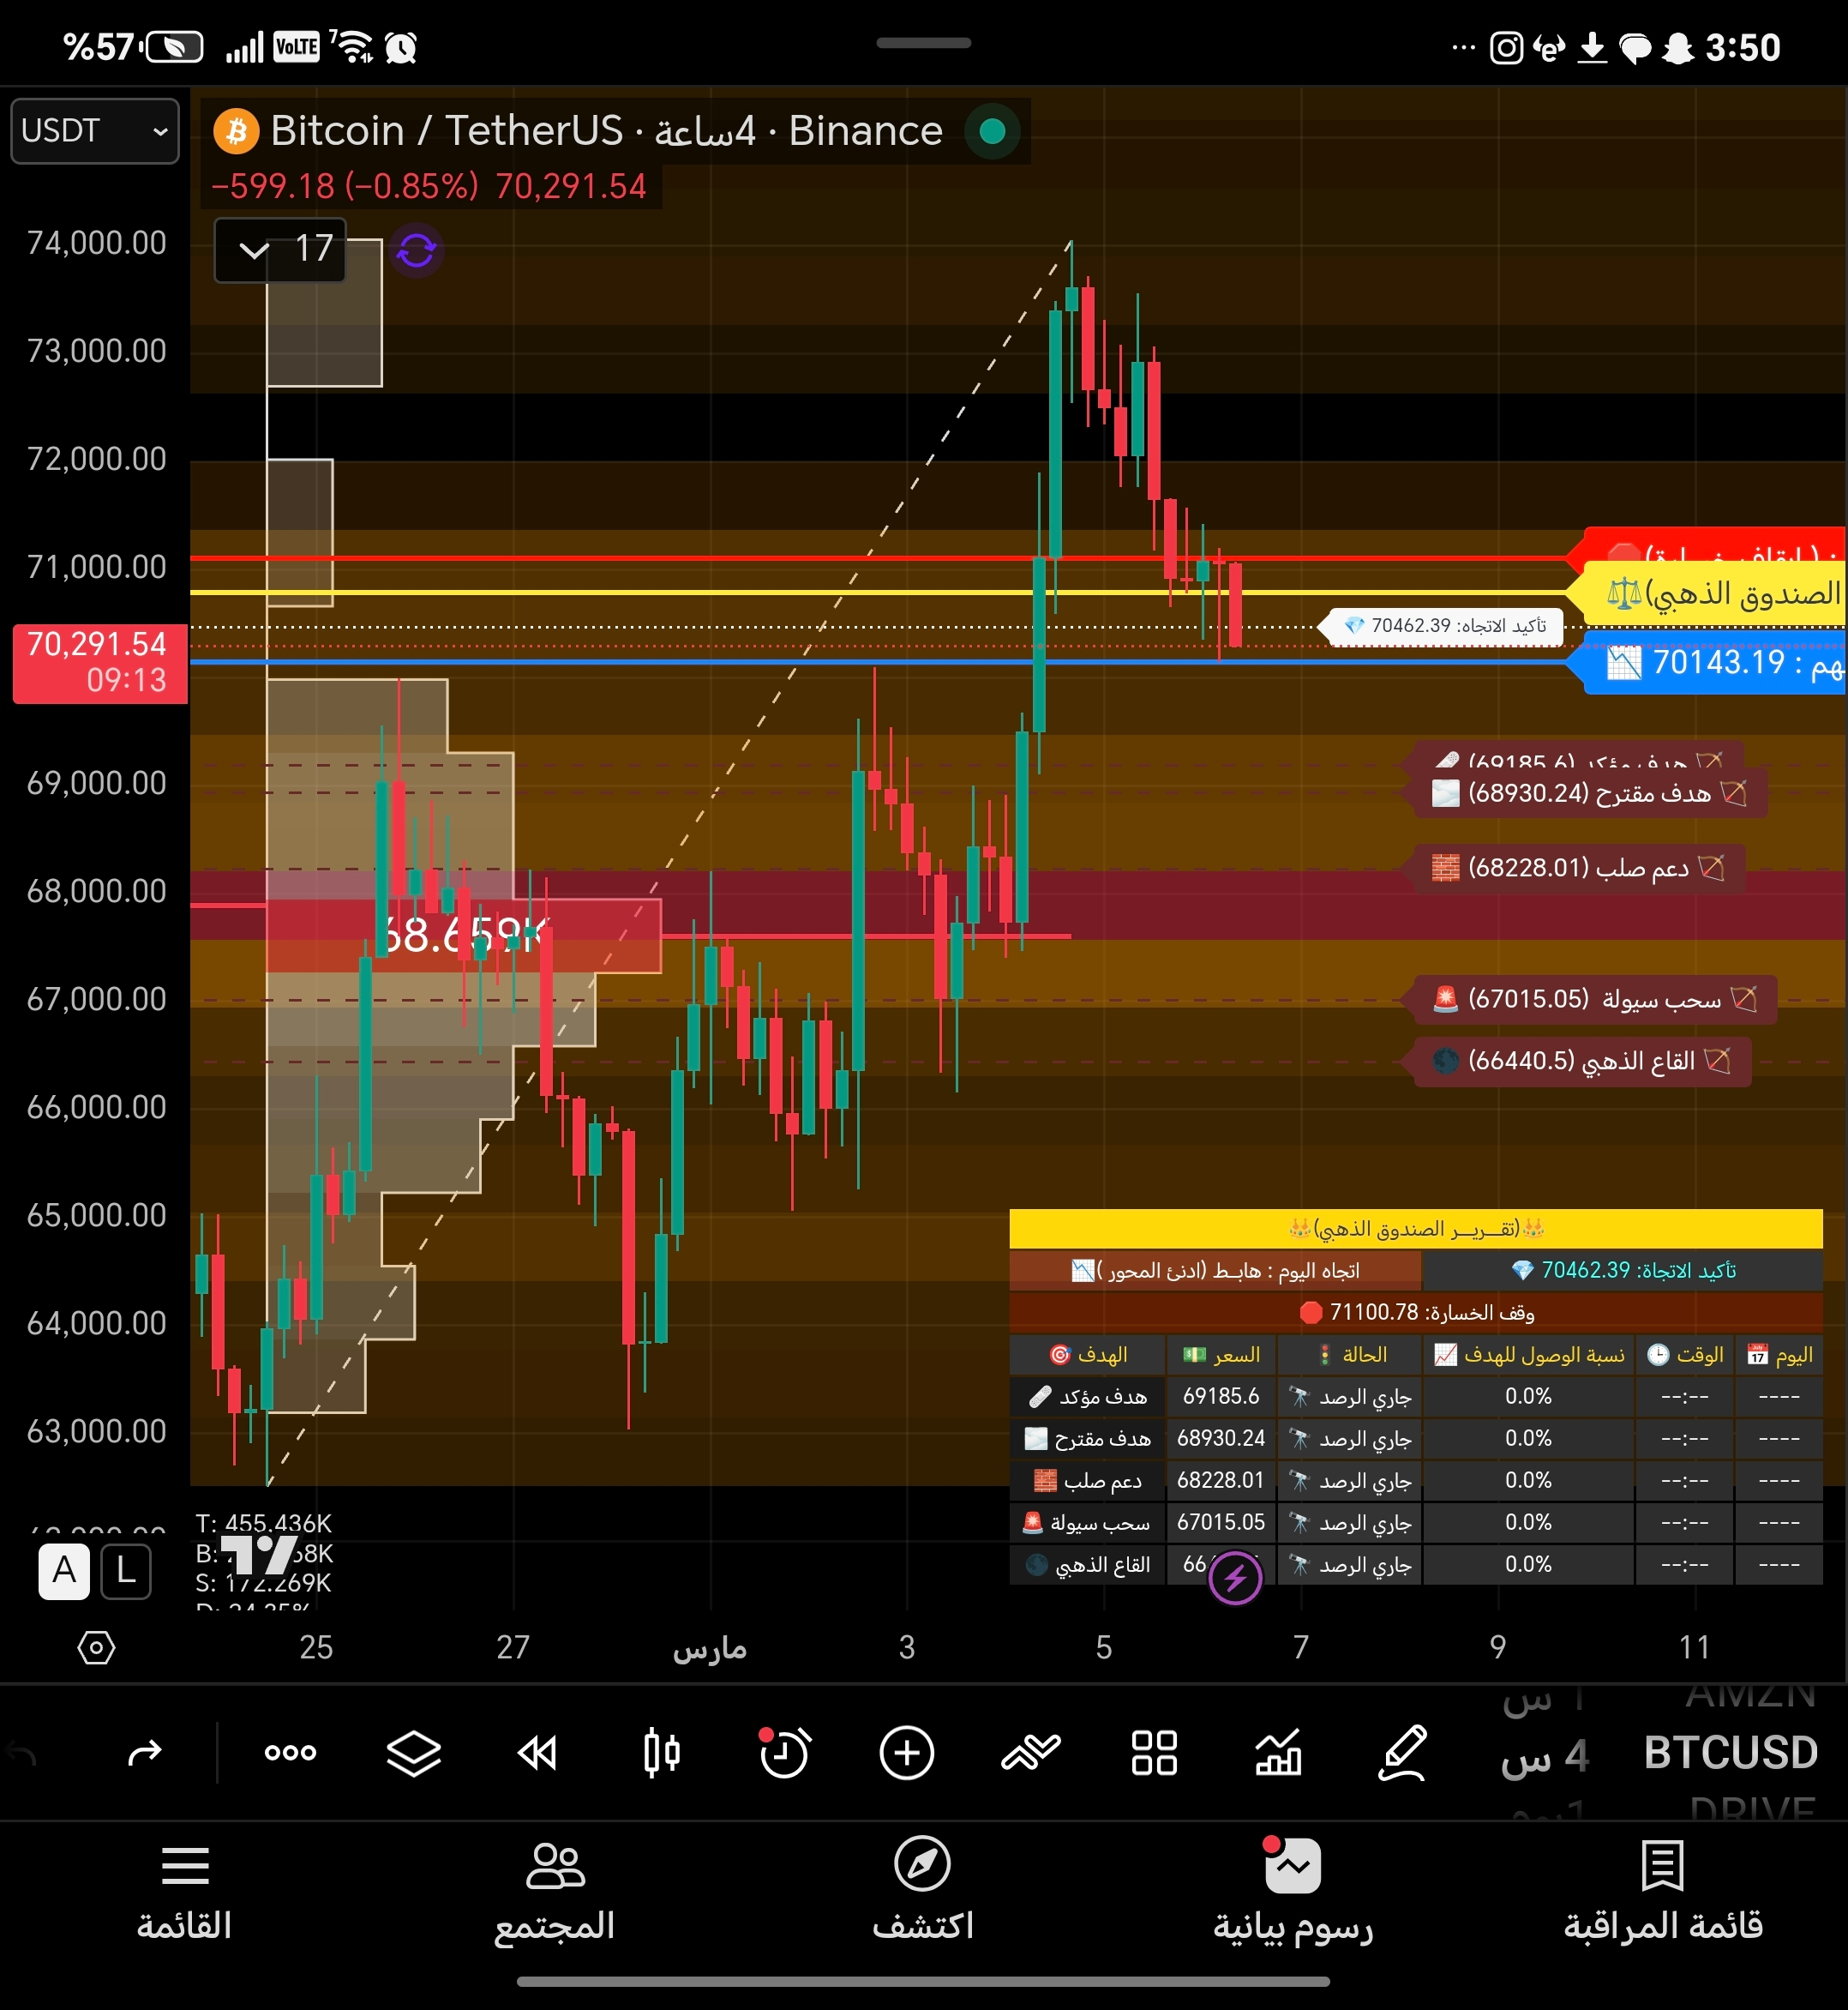This screenshot has height=2010, width=1848.
Task: Open the pencil drawing tools
Action: click(x=1402, y=1753)
